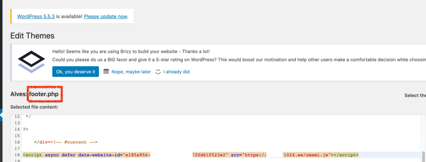Viewport: 426px width, 162px height.
Task: Click the blue sidebar arrow indicator at left edge
Action: pos(1,115)
